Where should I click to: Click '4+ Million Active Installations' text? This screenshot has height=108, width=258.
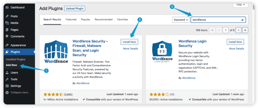pos(61,100)
